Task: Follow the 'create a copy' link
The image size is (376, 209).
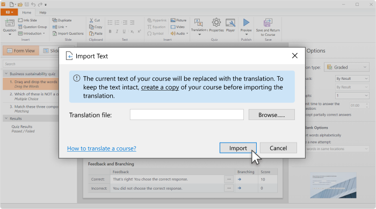Action: coord(160,87)
